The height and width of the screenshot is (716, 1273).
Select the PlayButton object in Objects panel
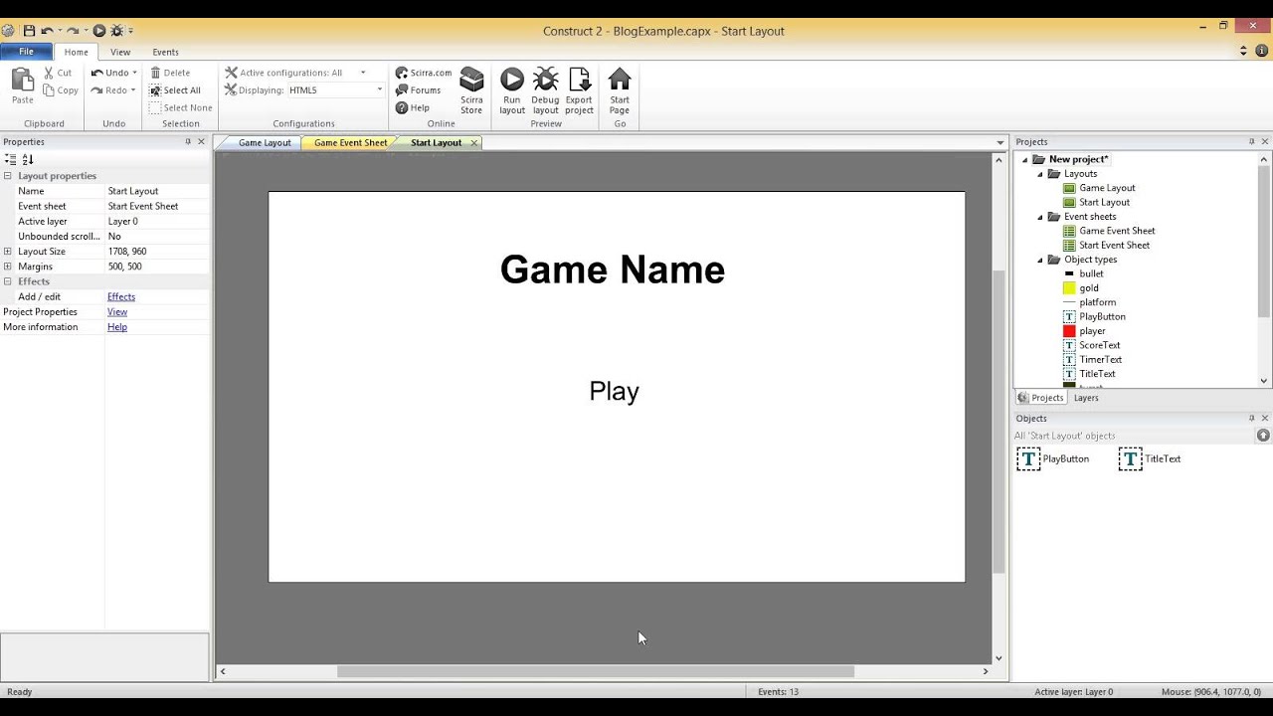pyautogui.click(x=1053, y=458)
